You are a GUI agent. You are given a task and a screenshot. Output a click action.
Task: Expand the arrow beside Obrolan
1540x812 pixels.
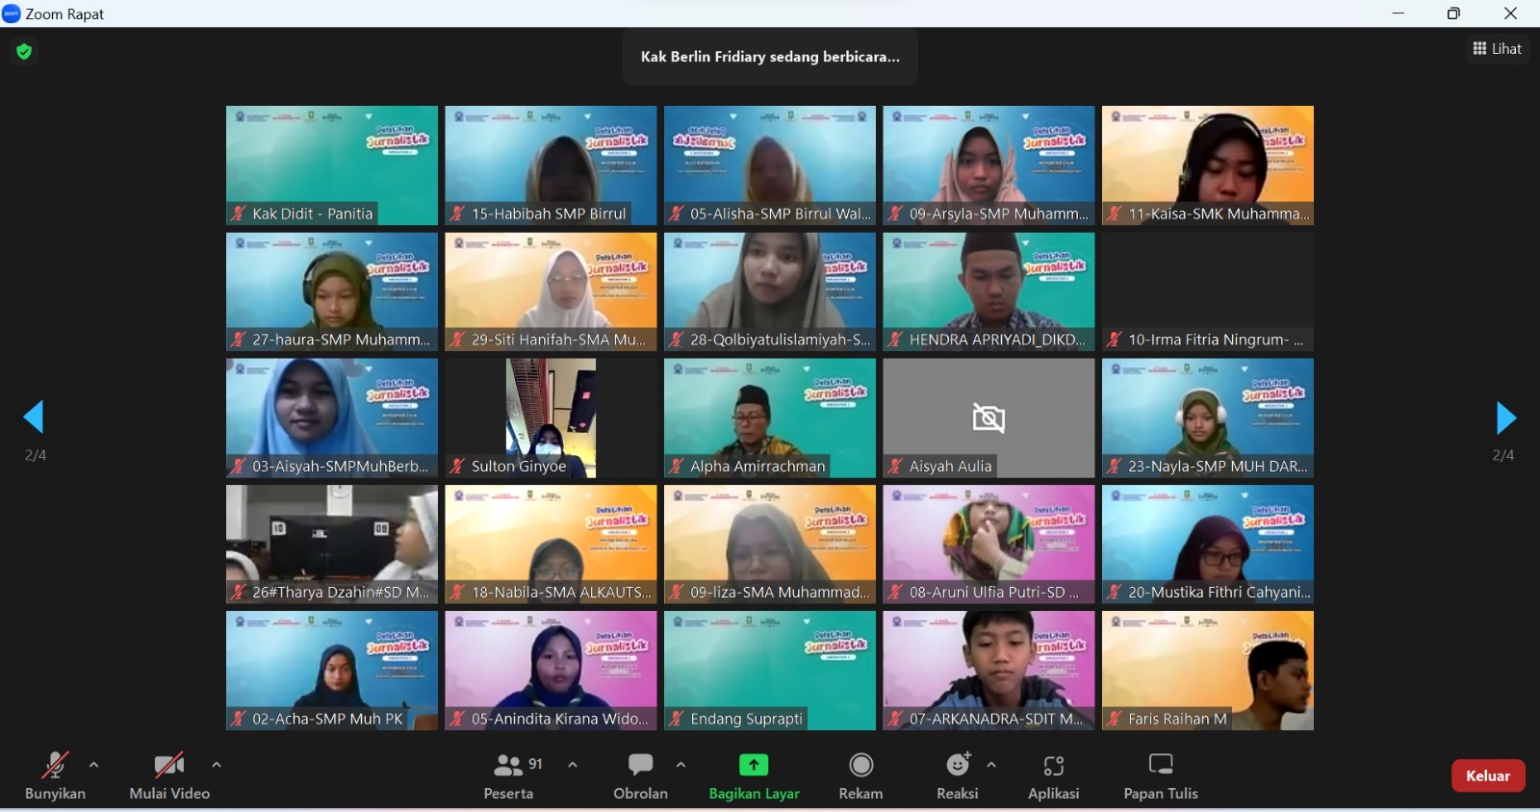680,765
